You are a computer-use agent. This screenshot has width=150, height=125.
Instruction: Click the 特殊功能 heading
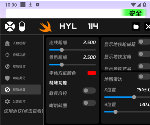(x=58, y=83)
